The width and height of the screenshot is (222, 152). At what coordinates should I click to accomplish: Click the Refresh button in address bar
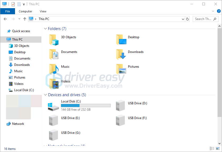pos(188,19)
